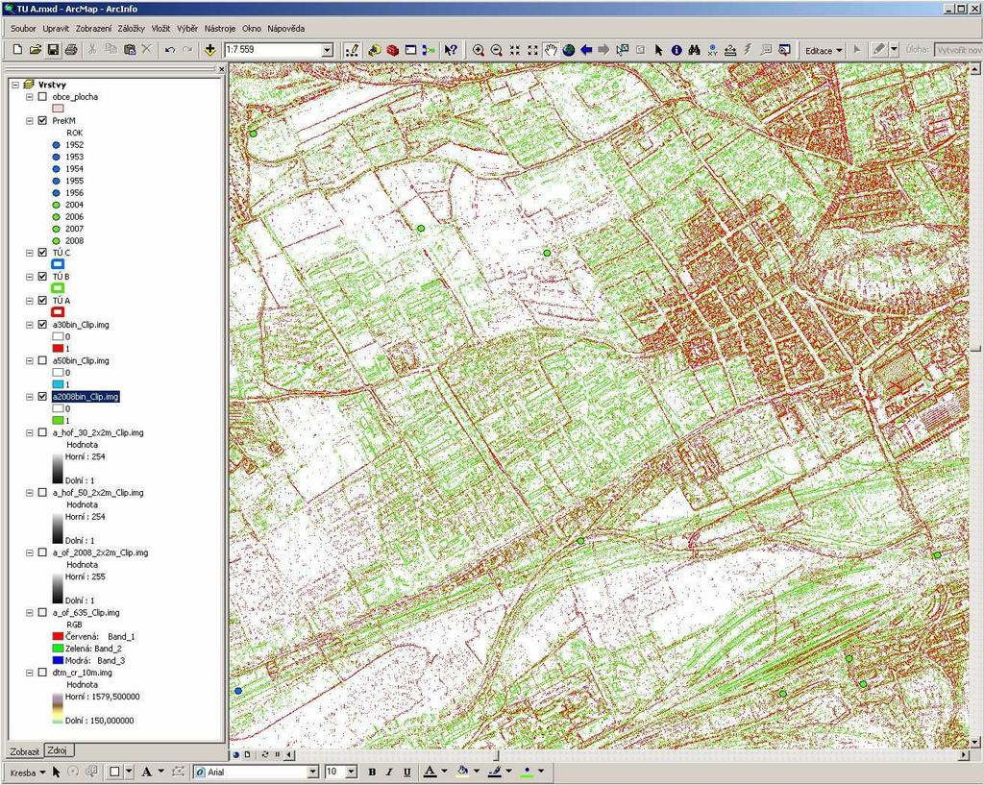Click the Úloha task input field
Screen dimensions: 984x785
pyautogui.click(x=959, y=50)
